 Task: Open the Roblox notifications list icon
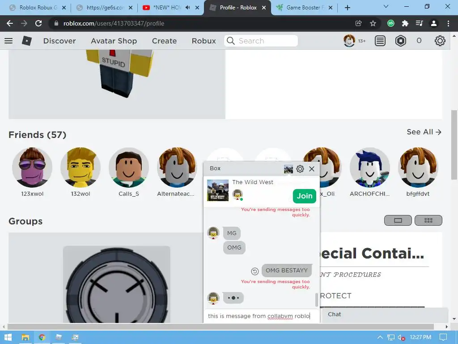point(380,41)
